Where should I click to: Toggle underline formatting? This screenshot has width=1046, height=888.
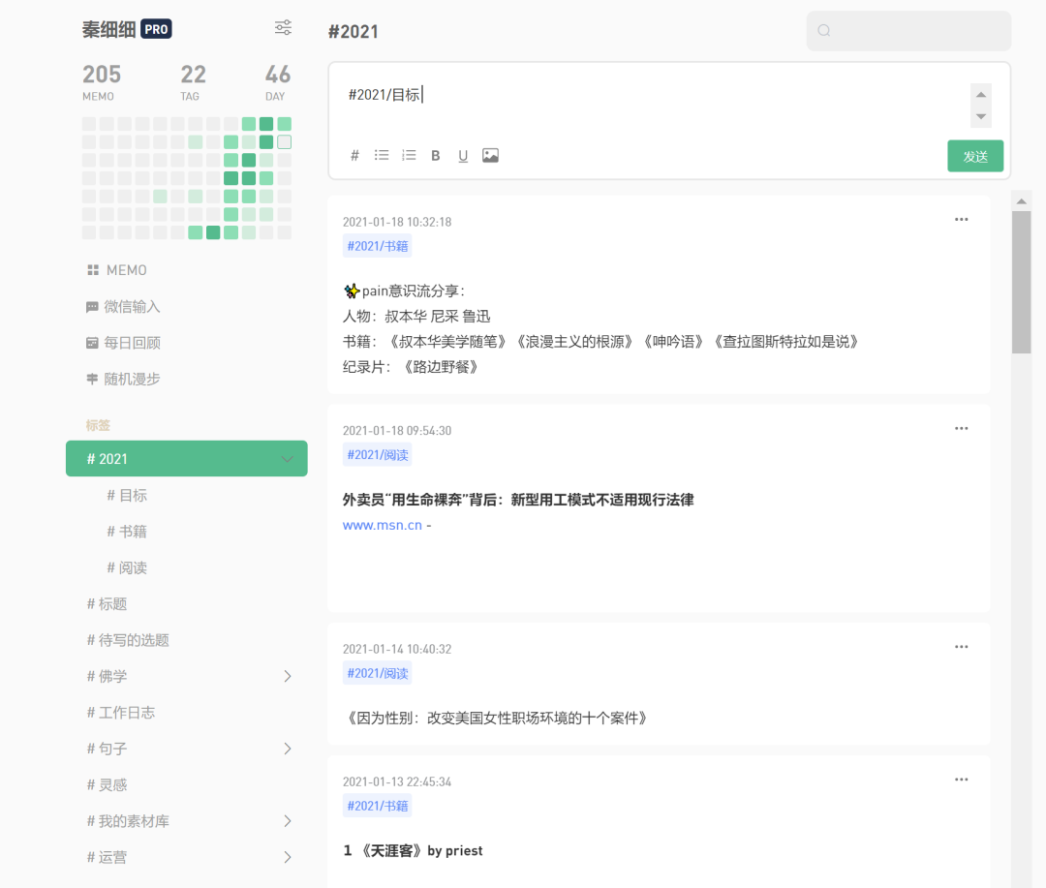tap(463, 156)
